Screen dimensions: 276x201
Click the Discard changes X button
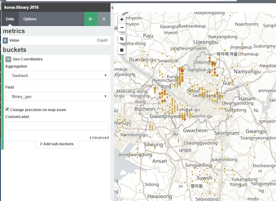(104, 19)
